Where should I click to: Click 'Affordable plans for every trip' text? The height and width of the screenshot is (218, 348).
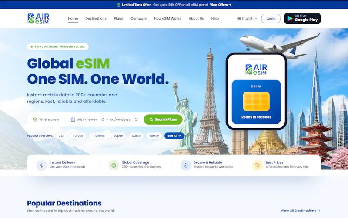tap(287, 167)
